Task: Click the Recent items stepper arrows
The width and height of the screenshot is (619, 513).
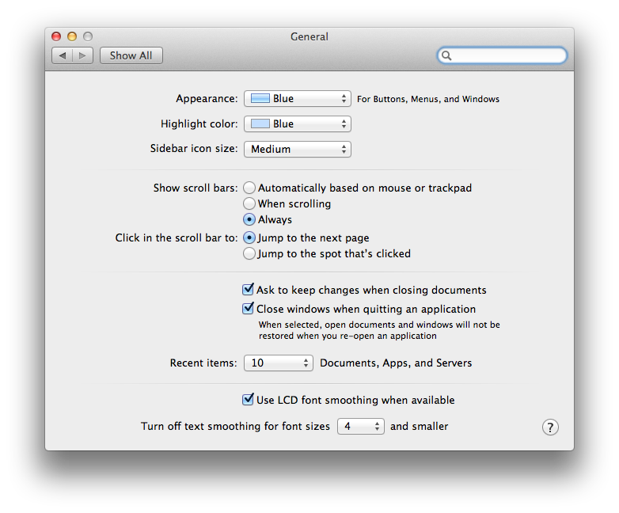Action: pyautogui.click(x=306, y=363)
